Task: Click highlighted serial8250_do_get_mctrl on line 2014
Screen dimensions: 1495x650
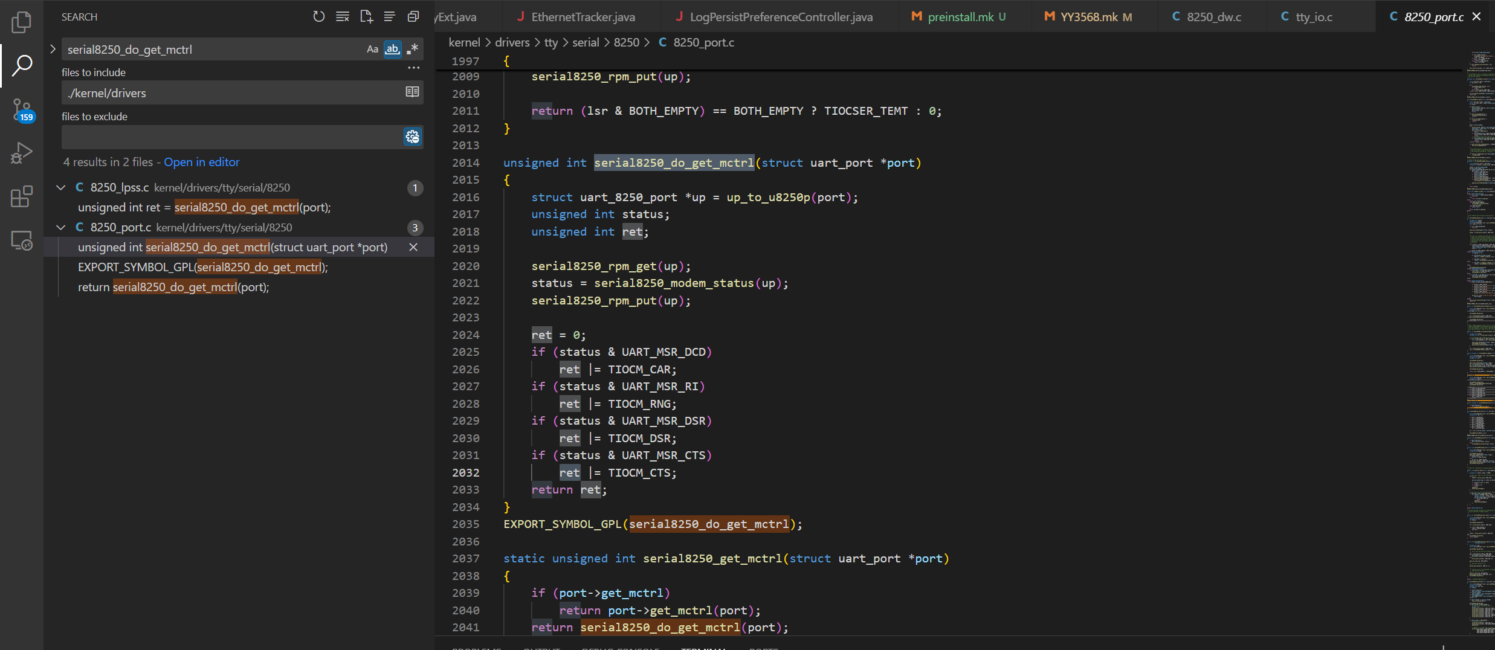Action: tap(674, 163)
